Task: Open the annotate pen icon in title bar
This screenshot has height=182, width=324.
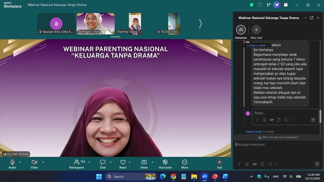Action: pos(269,5)
